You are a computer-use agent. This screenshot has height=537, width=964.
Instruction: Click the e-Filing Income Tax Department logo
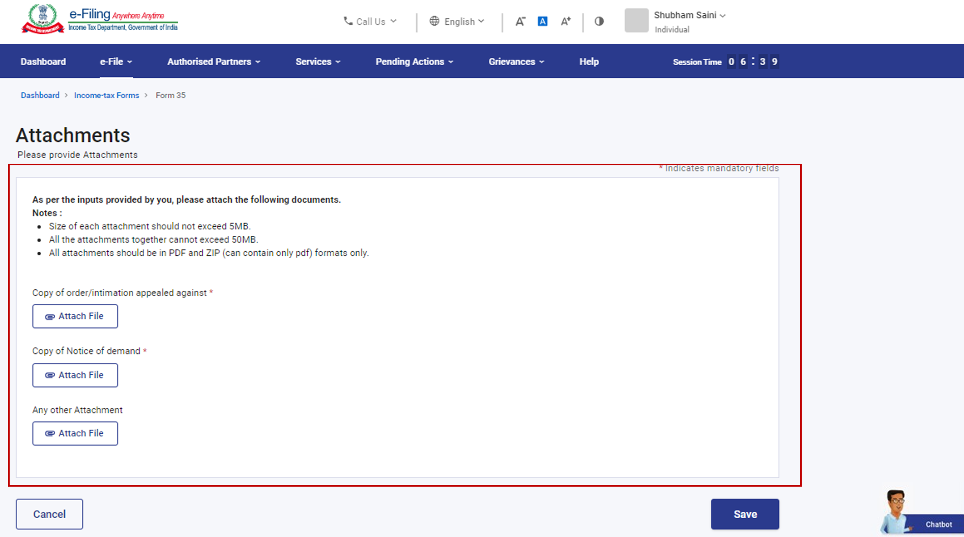pos(100,19)
